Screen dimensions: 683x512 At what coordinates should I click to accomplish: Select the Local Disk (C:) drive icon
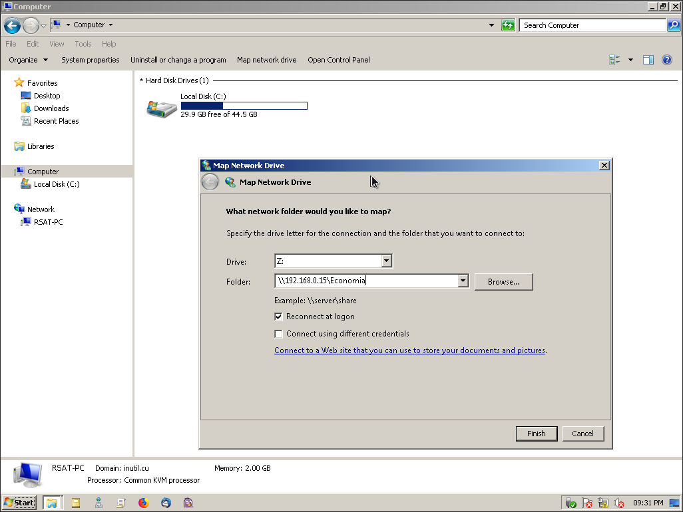pyautogui.click(x=162, y=109)
